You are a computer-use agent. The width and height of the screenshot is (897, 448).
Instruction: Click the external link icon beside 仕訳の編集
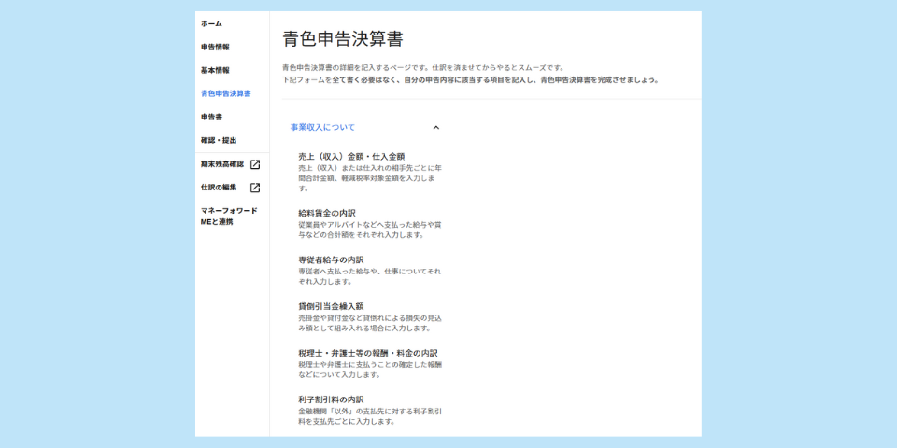(255, 188)
